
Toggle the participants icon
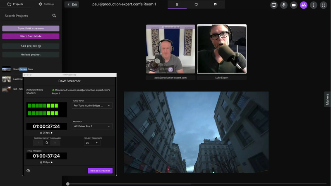(304, 5)
